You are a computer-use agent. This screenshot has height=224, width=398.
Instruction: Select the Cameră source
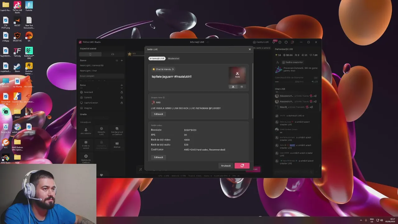click(x=88, y=97)
